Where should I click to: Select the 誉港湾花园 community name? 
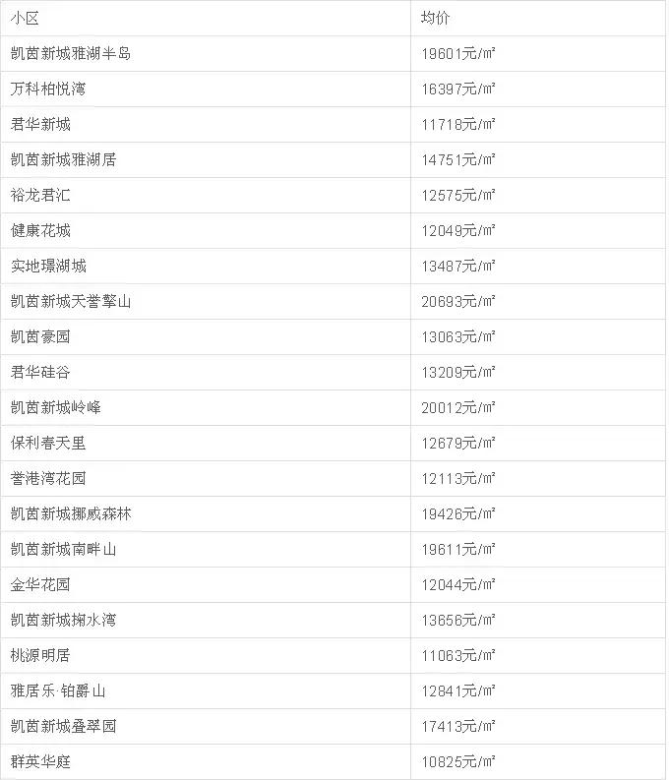48,478
